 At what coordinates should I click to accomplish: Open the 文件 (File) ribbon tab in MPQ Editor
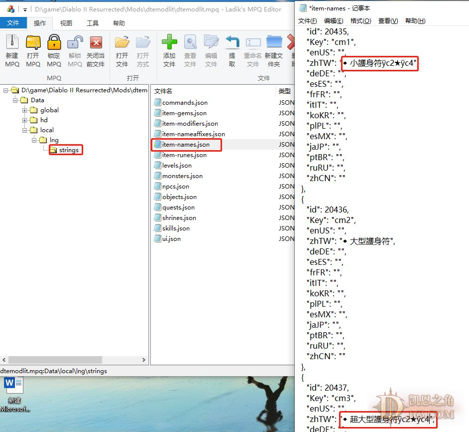coord(13,23)
